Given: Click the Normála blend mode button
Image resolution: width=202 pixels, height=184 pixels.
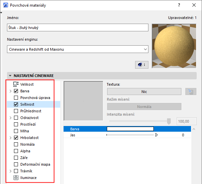Looking at the screenshot, I should [144, 107].
